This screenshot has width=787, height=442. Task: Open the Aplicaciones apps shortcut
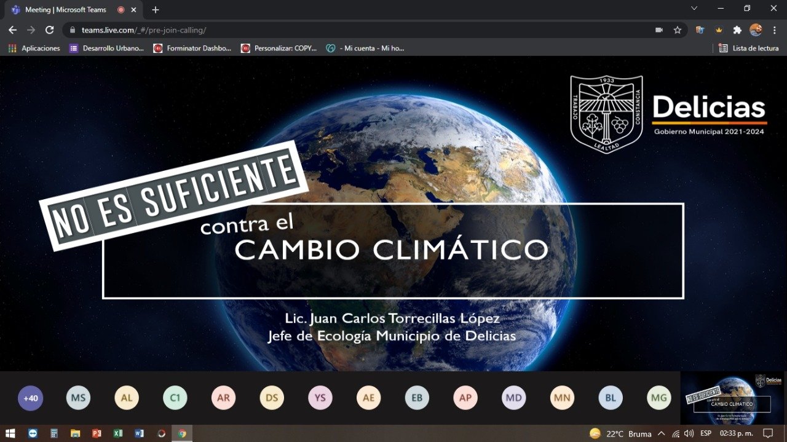34,48
